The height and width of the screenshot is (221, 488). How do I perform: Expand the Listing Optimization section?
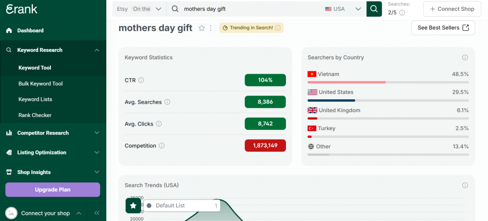click(53, 153)
